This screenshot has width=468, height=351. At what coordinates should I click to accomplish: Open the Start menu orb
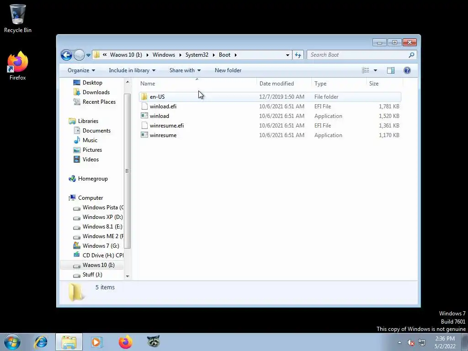tap(12, 342)
